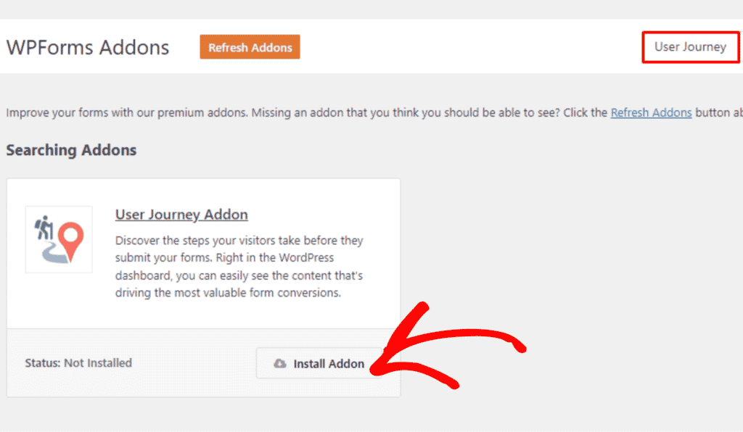Viewport: 743px width, 432px height.
Task: Click the orange Refresh Addons button
Action: pos(250,46)
